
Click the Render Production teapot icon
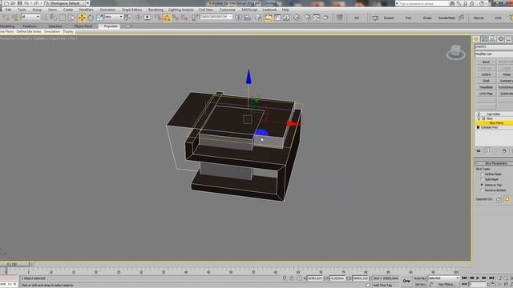(x=325, y=18)
